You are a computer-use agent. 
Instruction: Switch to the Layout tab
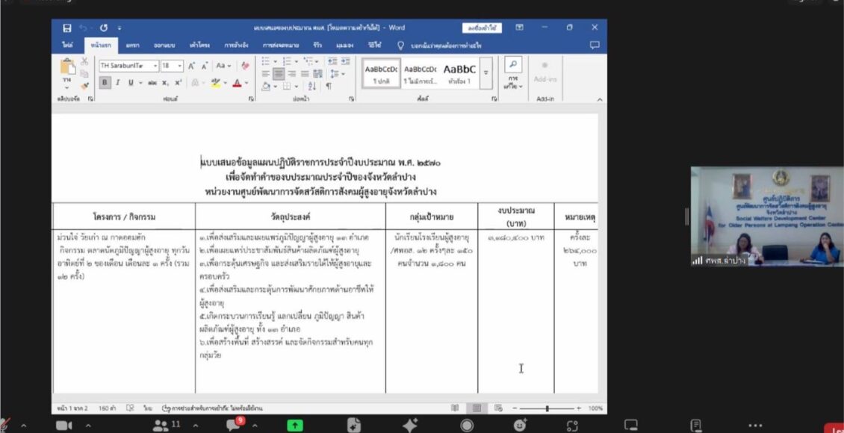click(x=199, y=46)
